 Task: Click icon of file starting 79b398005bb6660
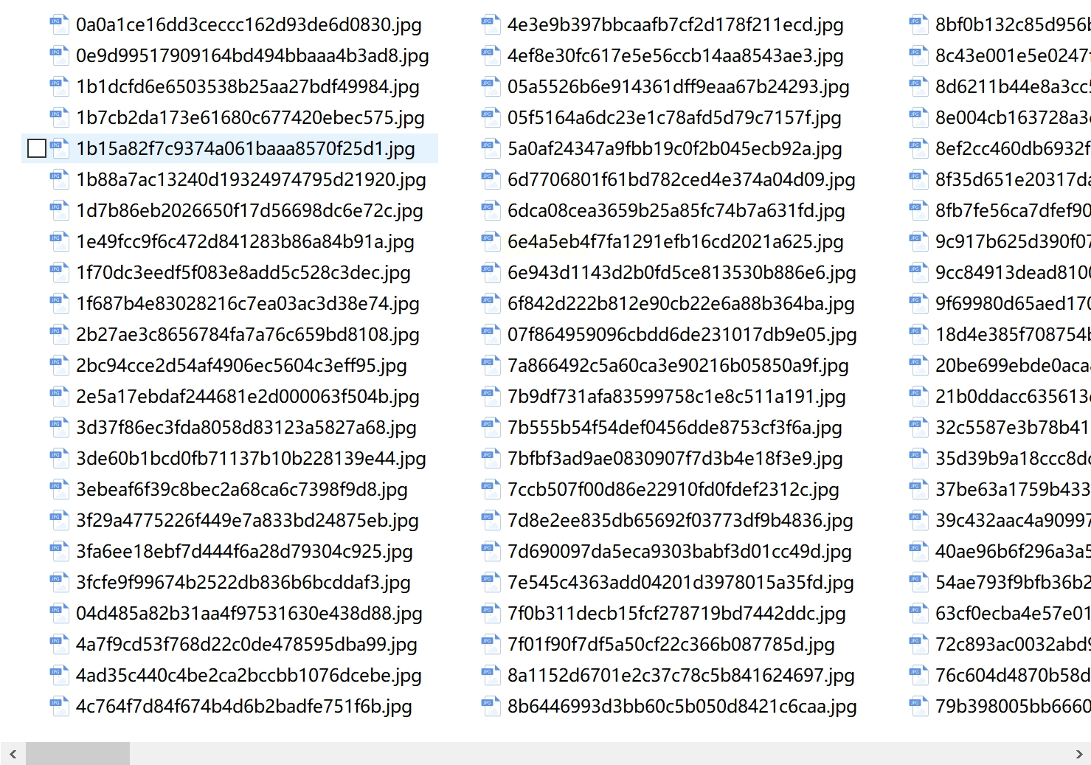918,706
